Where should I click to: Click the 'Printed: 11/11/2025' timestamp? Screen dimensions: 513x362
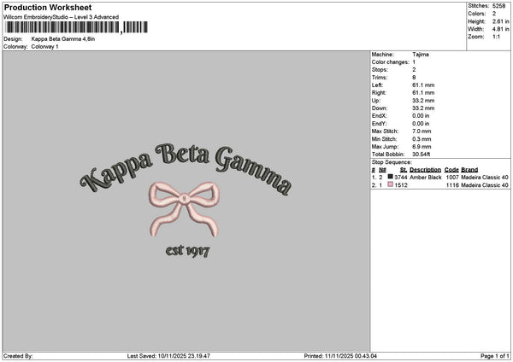point(340,356)
